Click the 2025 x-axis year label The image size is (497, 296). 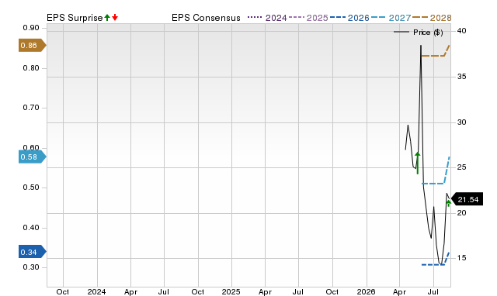coord(231,291)
